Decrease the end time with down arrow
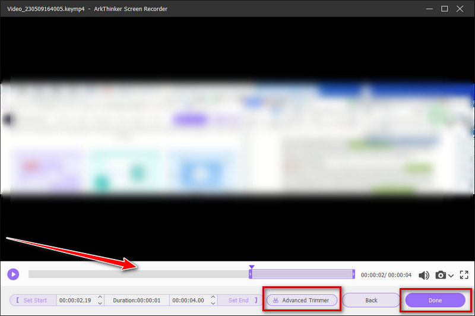 click(213, 304)
